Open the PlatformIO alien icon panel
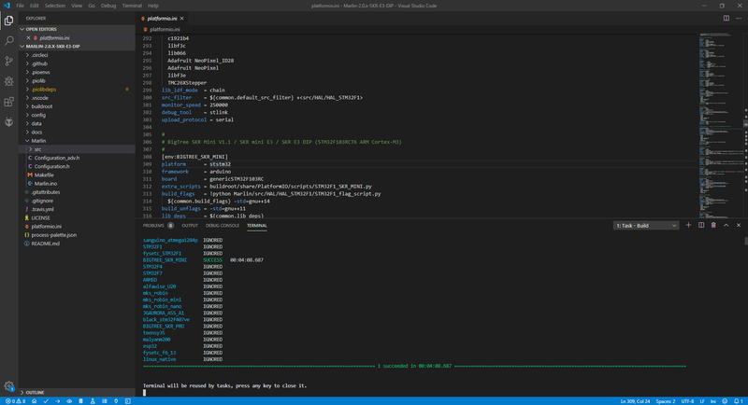748x405 pixels. tap(9, 122)
